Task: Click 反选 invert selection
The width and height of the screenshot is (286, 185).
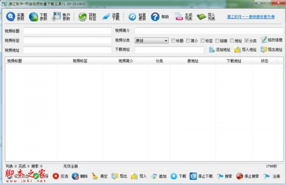Action: click(x=61, y=176)
